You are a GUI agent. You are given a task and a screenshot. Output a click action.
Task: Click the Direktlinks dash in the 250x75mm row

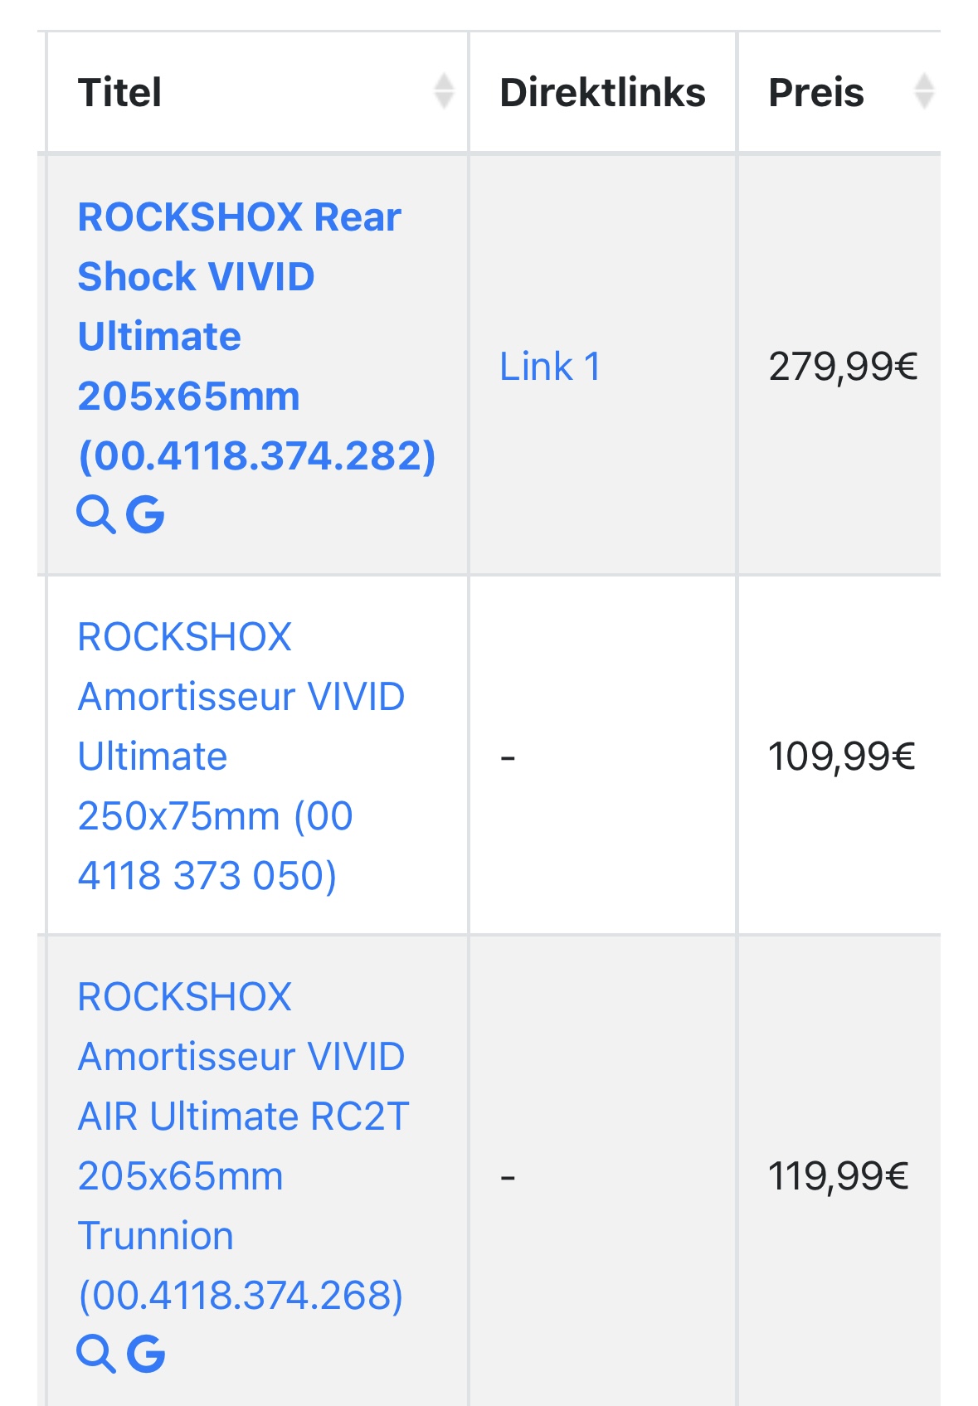[x=508, y=757]
